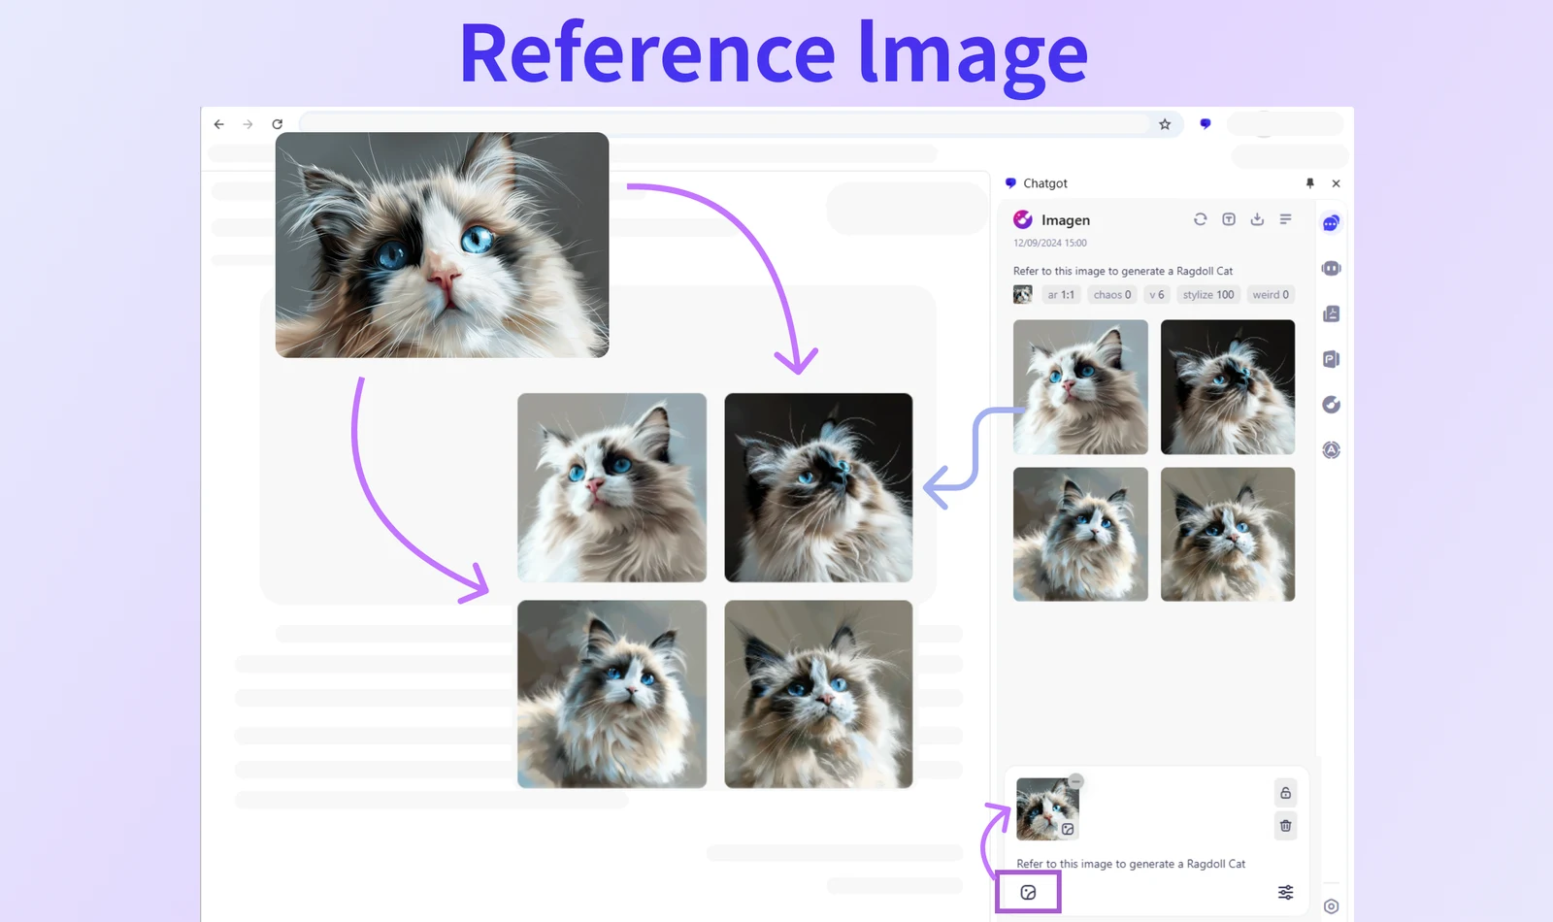Bookmark the page with the star icon
This screenshot has height=922, width=1553.
pos(1165,124)
